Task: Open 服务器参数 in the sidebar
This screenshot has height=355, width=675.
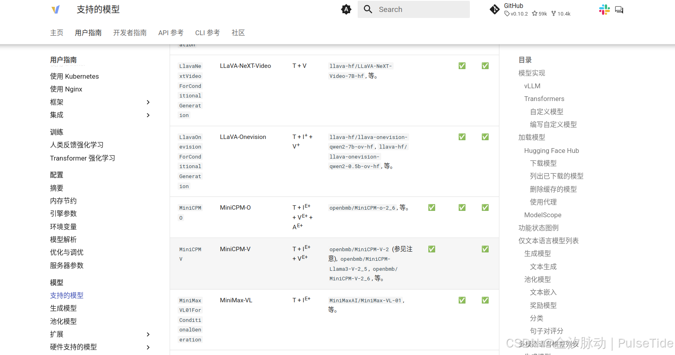Action: coord(67,266)
